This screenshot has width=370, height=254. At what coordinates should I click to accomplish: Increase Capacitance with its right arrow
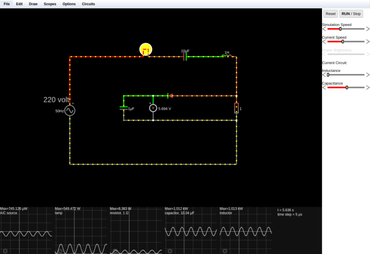tap(368, 87)
